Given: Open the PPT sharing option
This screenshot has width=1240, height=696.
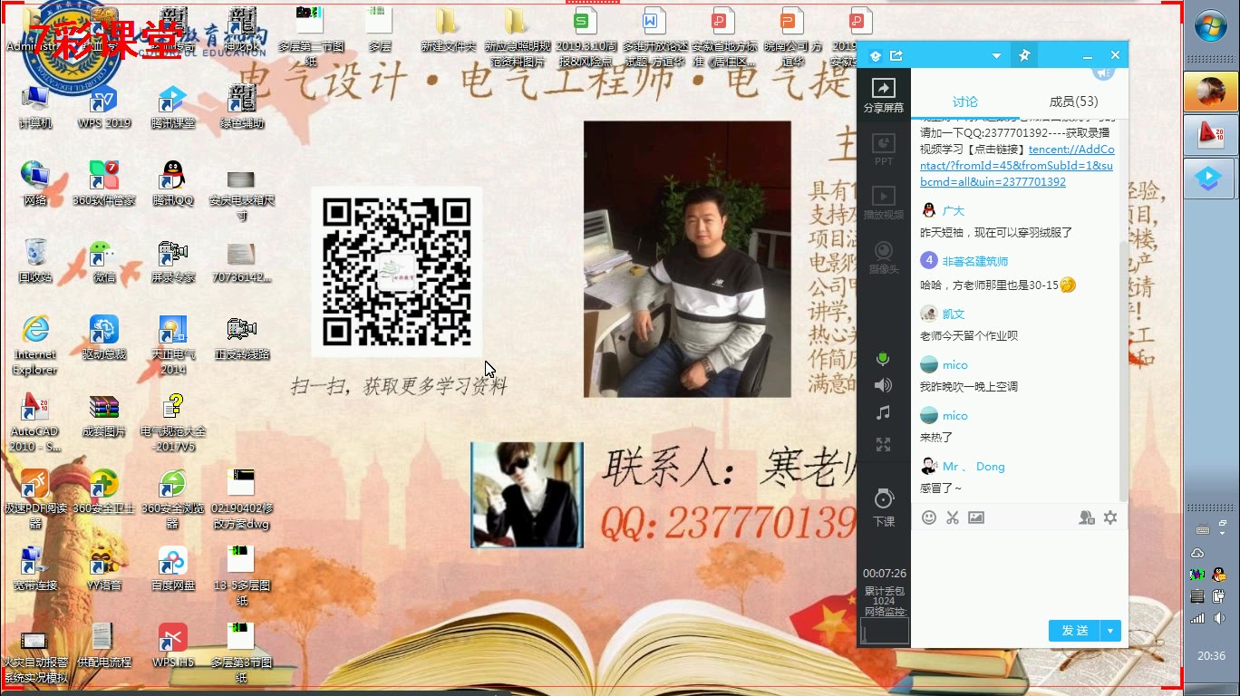Looking at the screenshot, I should coord(883,150).
